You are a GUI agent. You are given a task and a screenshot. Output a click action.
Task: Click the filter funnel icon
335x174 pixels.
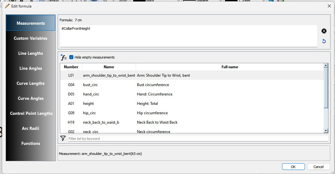click(63, 138)
